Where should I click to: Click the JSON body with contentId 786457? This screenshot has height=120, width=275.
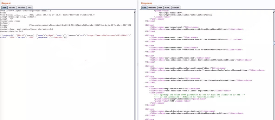[66, 36]
